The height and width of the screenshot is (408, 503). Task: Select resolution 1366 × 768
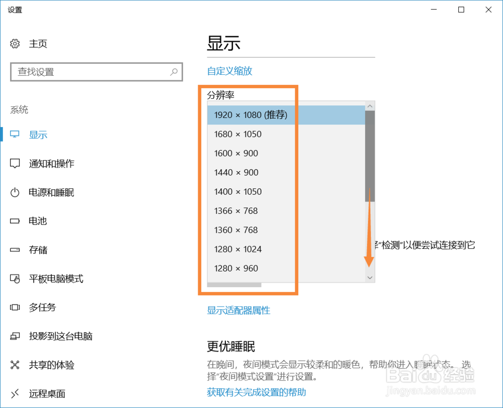click(235, 211)
